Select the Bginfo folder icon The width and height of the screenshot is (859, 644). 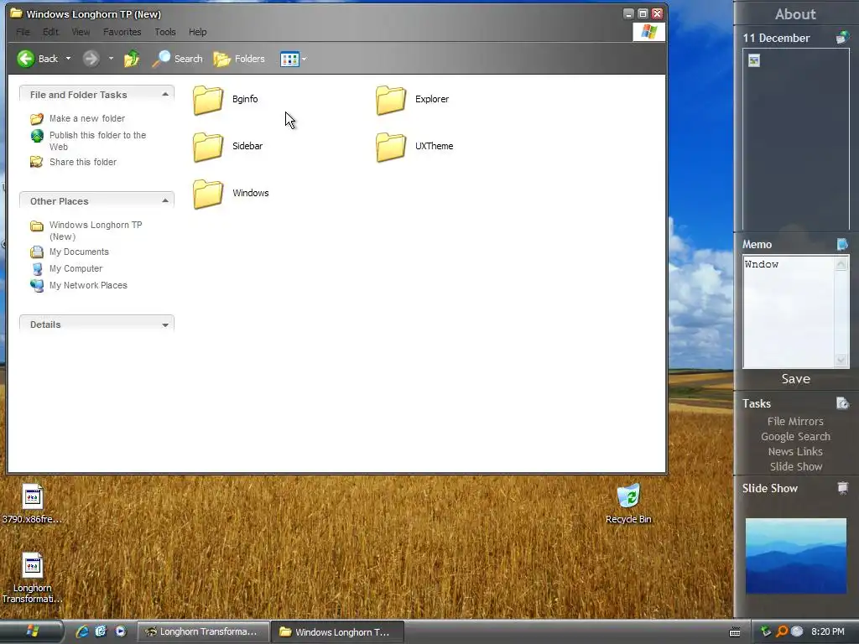pos(208,100)
